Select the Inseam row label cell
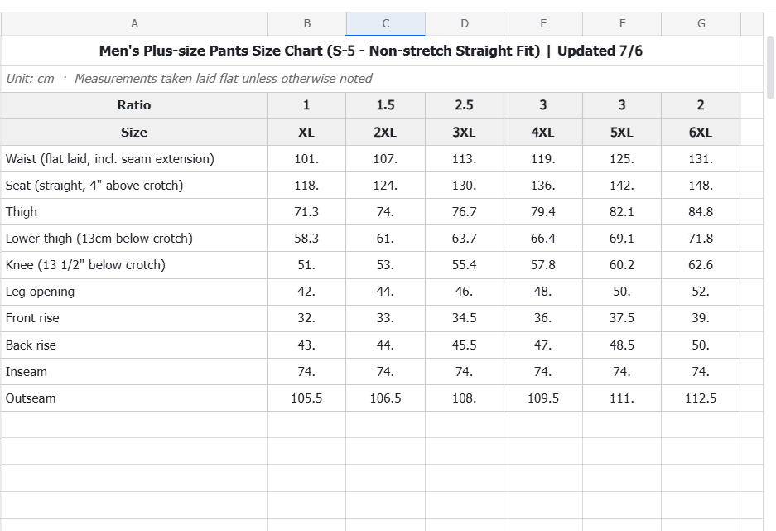 [x=134, y=372]
